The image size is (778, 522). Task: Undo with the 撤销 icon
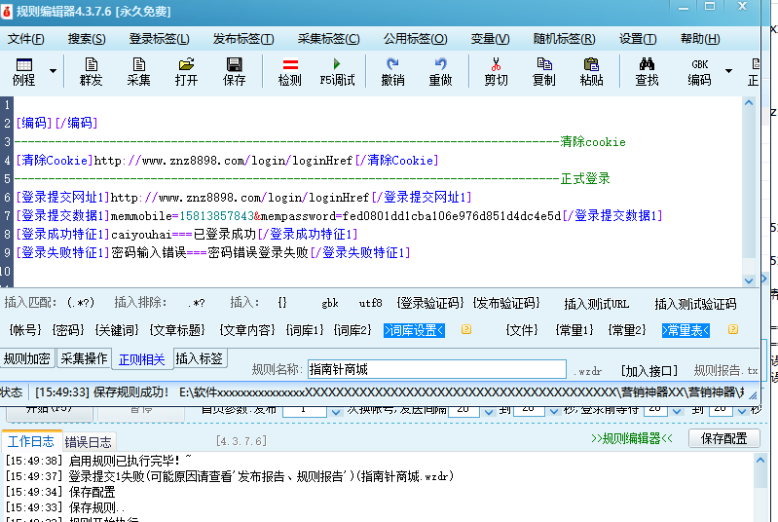pos(392,71)
